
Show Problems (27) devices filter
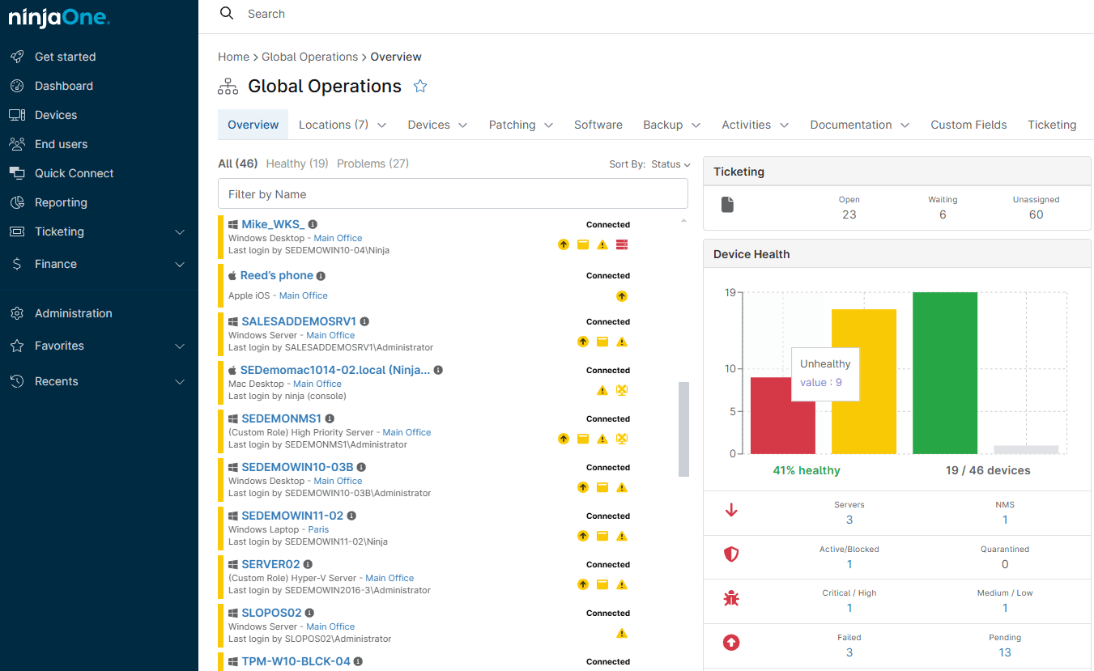[x=372, y=164]
